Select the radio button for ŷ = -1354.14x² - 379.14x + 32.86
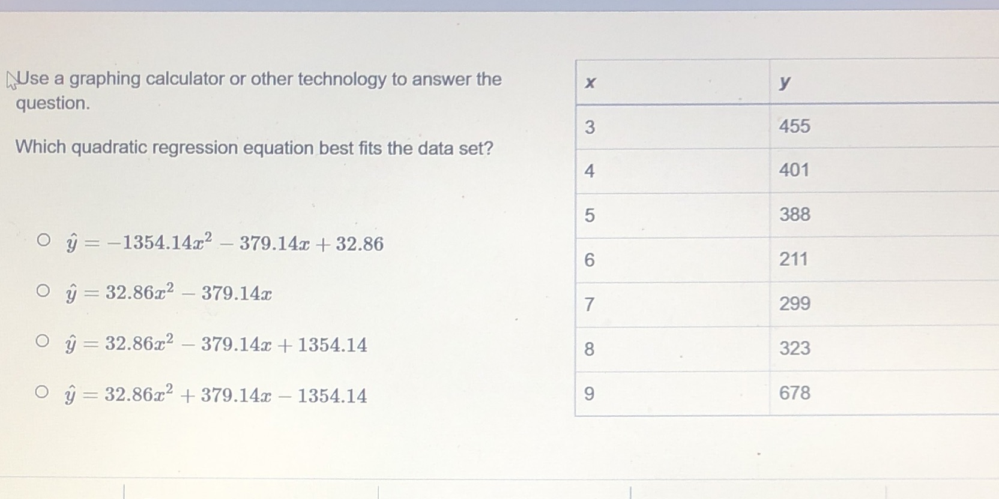The image size is (999, 499). (x=44, y=239)
